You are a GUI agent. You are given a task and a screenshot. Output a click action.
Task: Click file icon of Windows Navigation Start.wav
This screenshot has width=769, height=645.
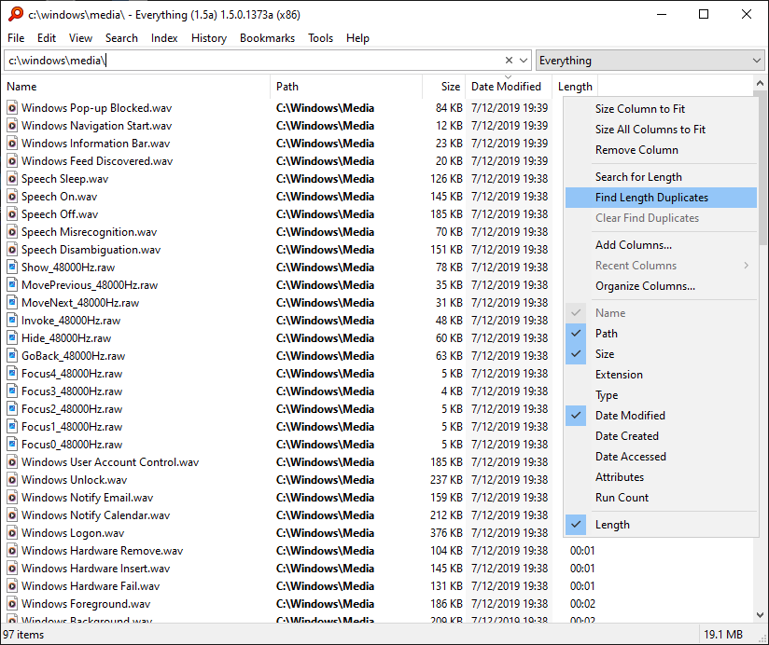[x=12, y=126]
